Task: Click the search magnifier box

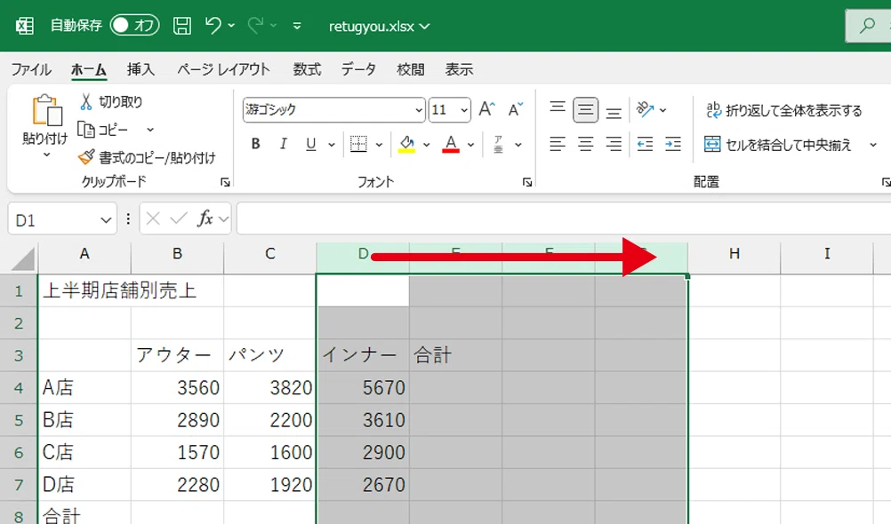Action: coord(868,26)
